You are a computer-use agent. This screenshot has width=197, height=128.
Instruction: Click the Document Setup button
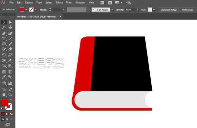point(169,10)
